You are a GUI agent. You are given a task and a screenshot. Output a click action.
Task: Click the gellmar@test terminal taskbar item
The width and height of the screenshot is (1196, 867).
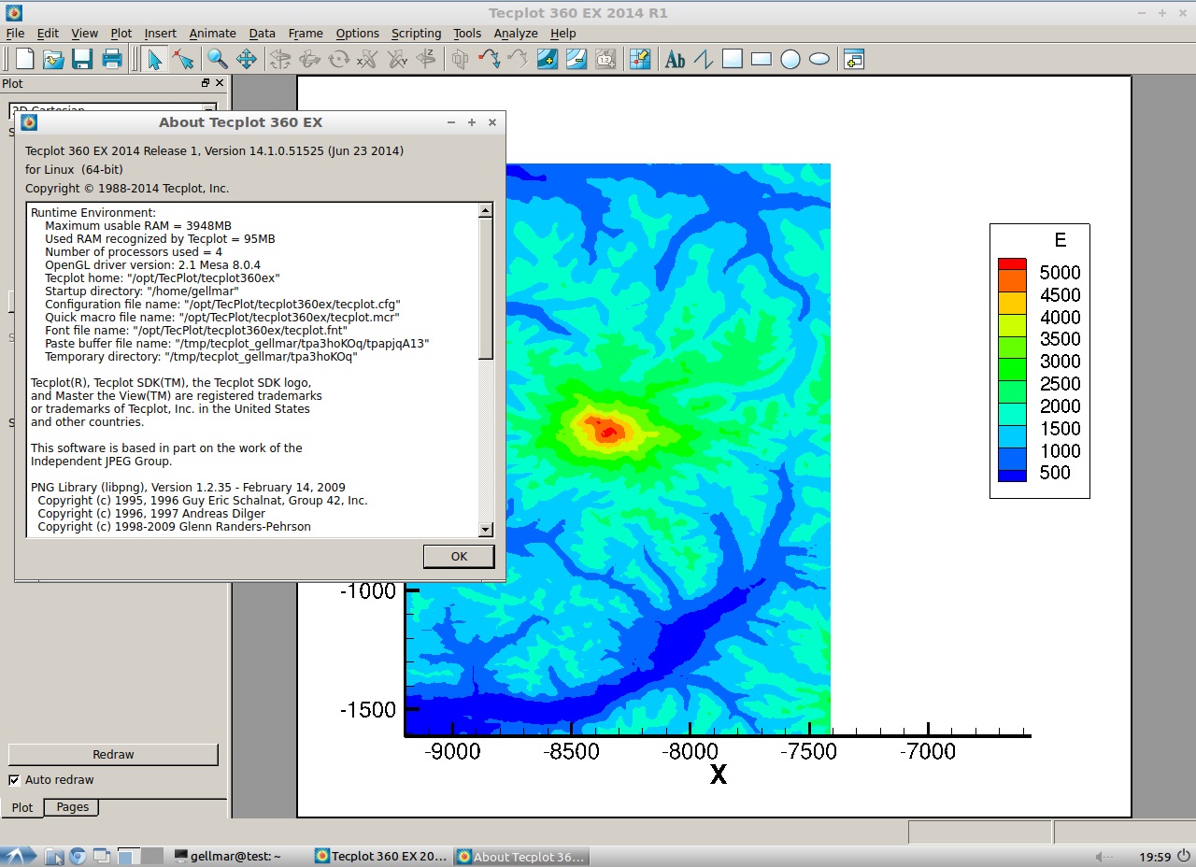pyautogui.click(x=229, y=856)
